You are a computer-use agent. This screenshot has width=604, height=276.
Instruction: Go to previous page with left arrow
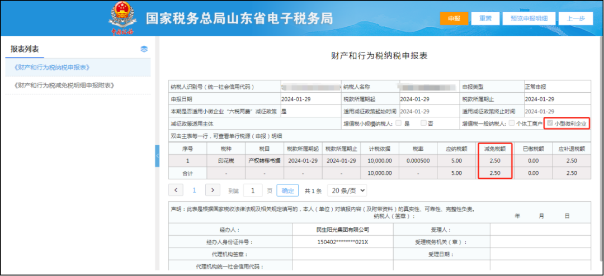[x=176, y=190]
